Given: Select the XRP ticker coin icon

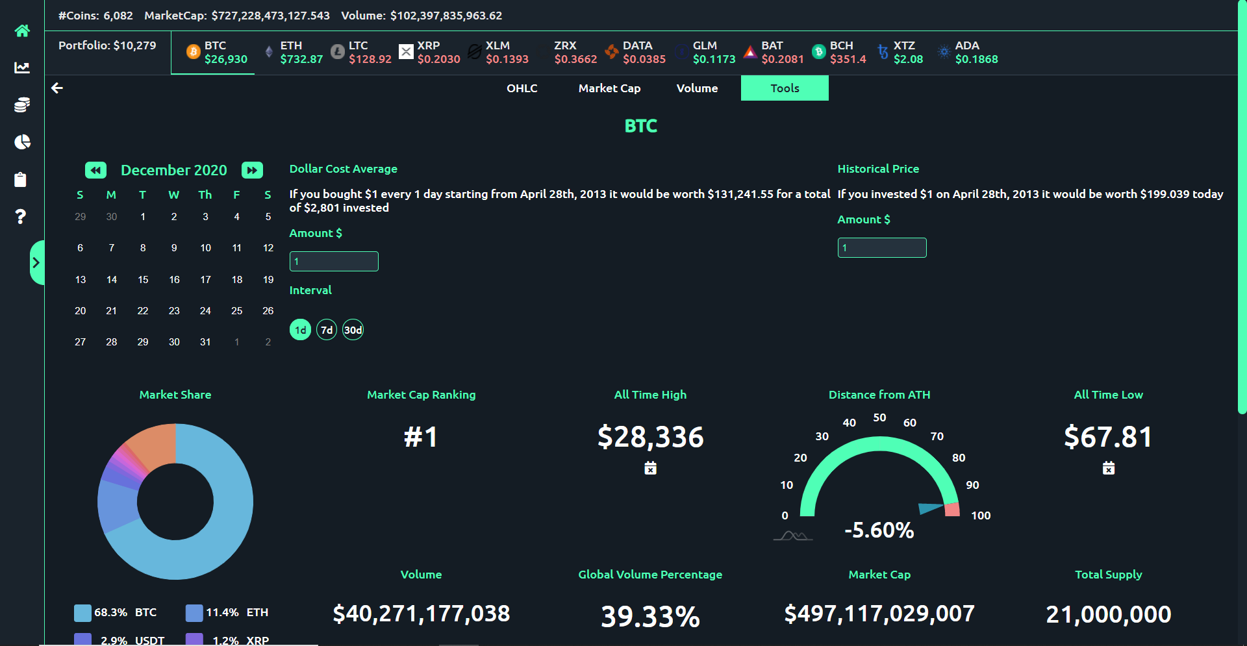Looking at the screenshot, I should [x=406, y=52].
